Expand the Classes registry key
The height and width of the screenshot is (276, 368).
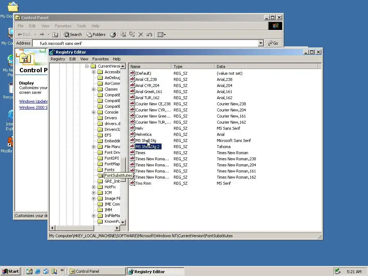point(94,89)
